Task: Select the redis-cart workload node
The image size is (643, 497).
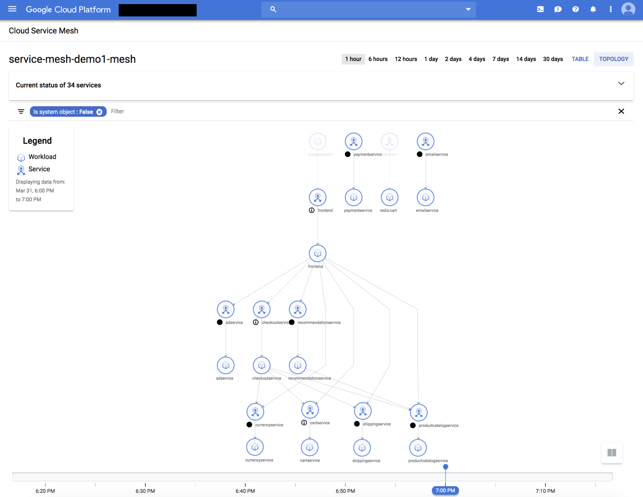Action: 389,198
